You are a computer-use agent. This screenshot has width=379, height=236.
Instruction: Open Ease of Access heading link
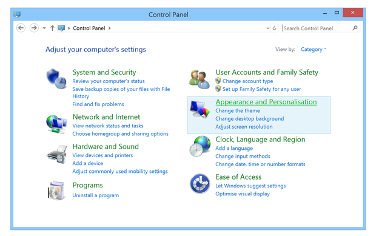238,177
